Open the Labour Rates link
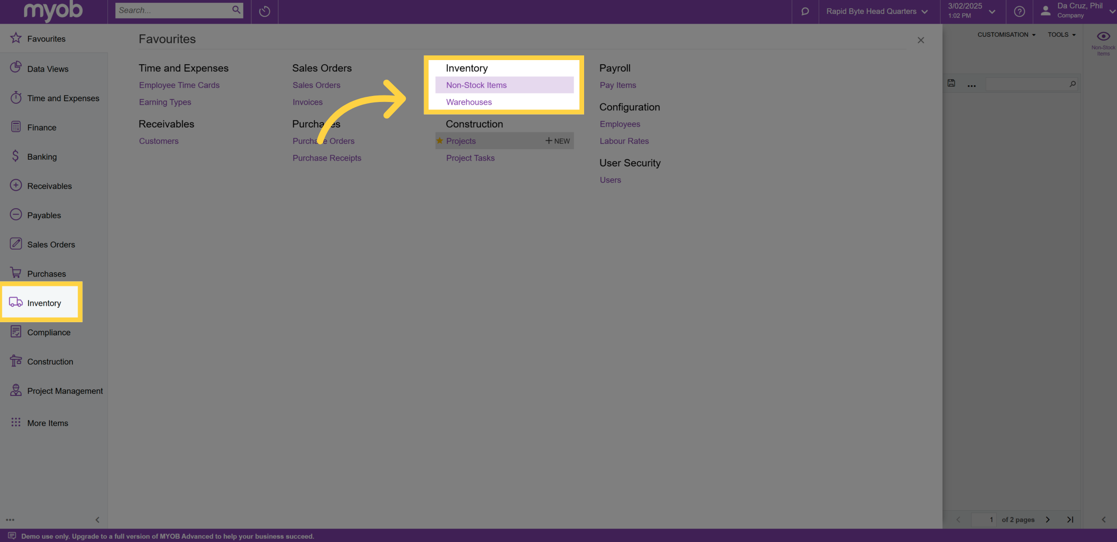 (624, 141)
